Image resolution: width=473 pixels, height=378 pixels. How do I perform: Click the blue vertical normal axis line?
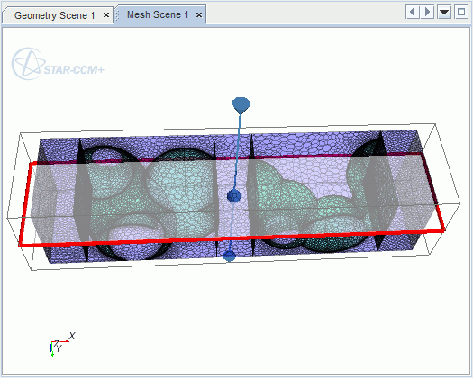coord(238,150)
